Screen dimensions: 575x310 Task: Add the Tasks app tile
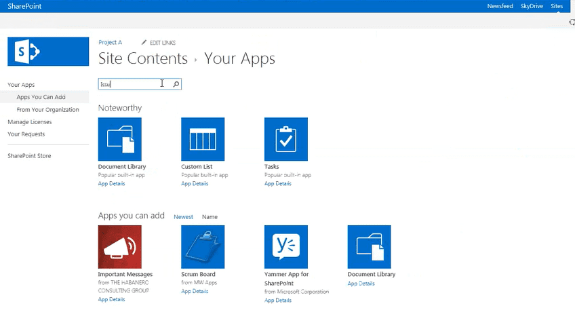click(x=286, y=139)
